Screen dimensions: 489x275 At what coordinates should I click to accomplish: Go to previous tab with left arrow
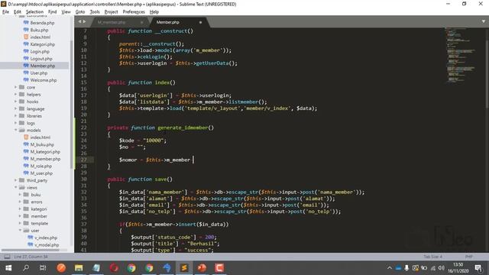point(79,21)
